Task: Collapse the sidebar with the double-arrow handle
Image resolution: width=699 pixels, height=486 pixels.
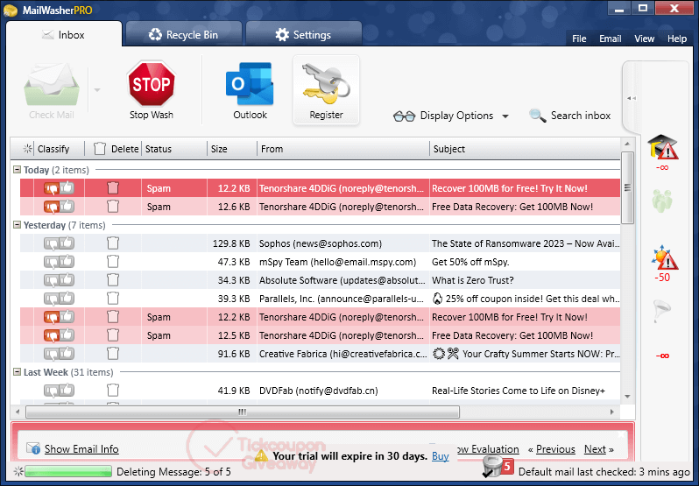Action: click(x=632, y=98)
